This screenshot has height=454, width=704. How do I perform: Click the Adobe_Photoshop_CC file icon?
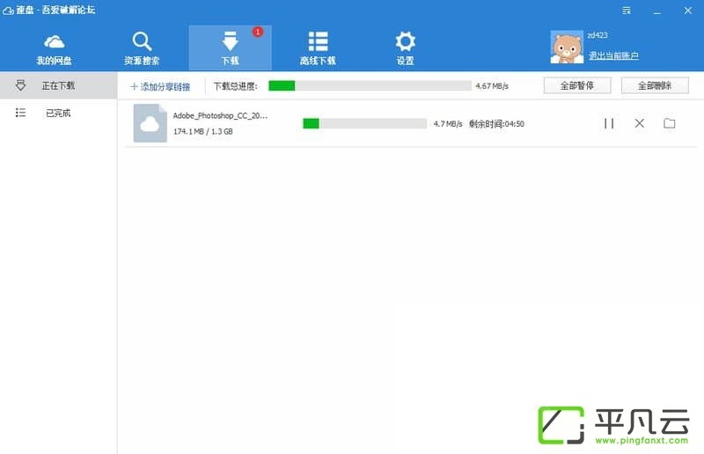[x=150, y=123]
